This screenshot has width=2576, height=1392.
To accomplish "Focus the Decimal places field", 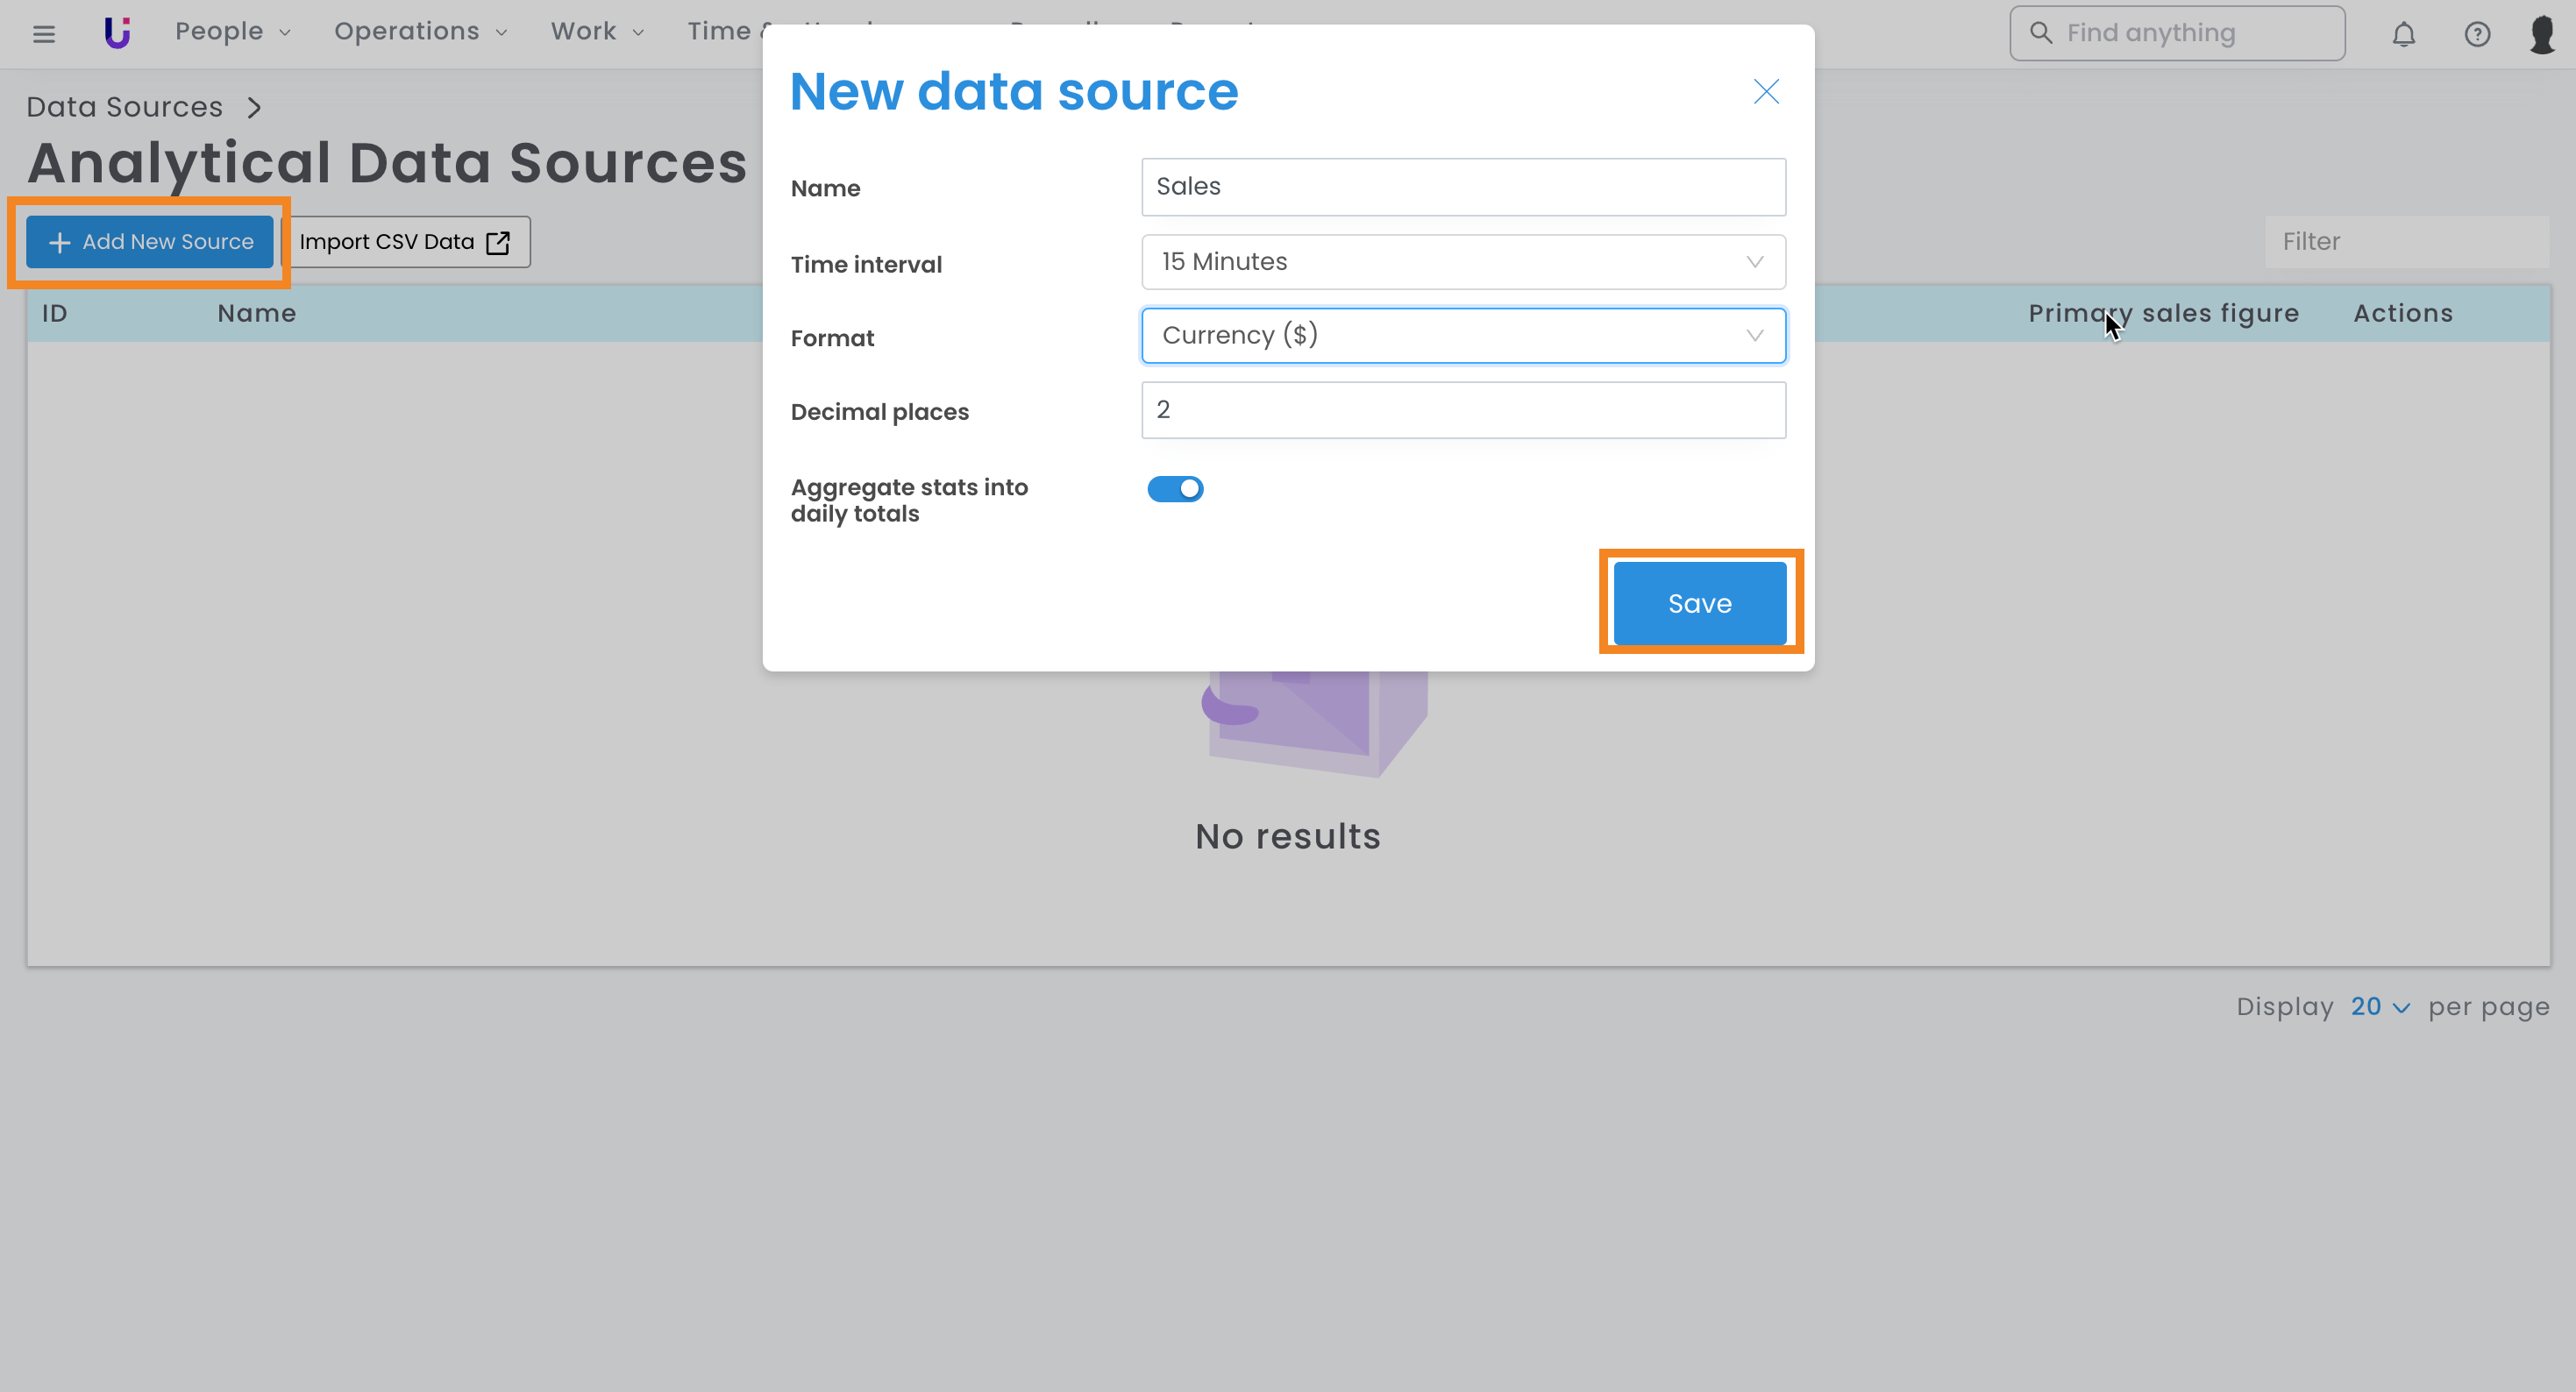I will click(1463, 410).
